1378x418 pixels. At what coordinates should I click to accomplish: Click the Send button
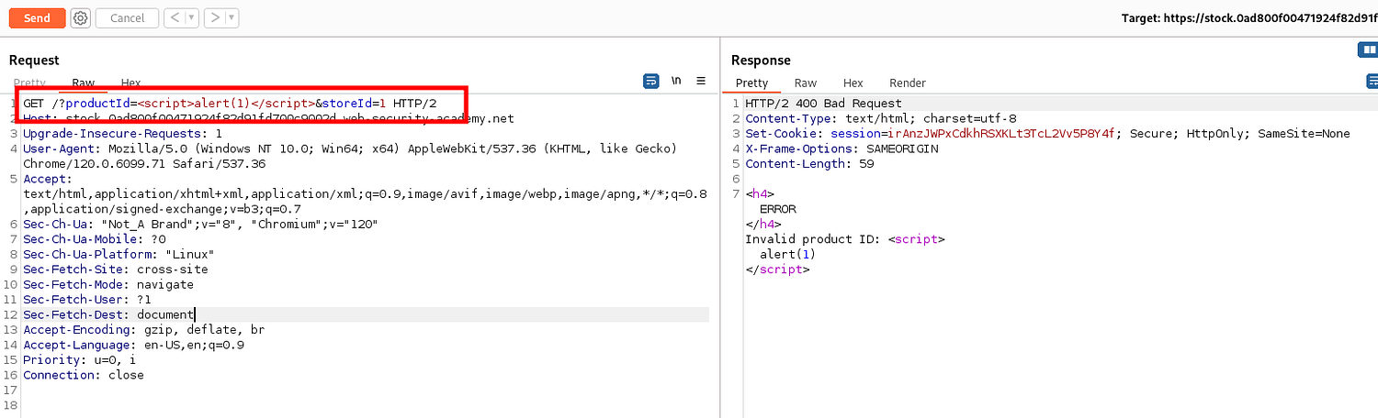point(37,18)
